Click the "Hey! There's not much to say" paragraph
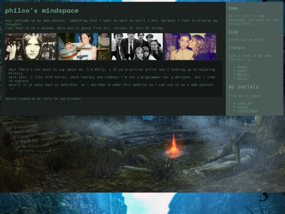285x214 pixels. click(112, 79)
